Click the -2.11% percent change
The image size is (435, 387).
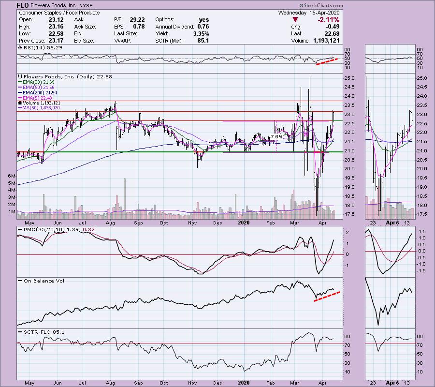click(329, 20)
